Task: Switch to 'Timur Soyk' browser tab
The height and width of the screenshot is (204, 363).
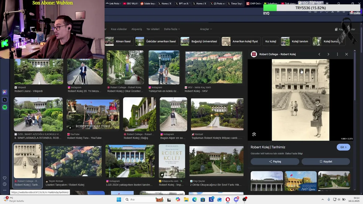Action: click(235, 4)
